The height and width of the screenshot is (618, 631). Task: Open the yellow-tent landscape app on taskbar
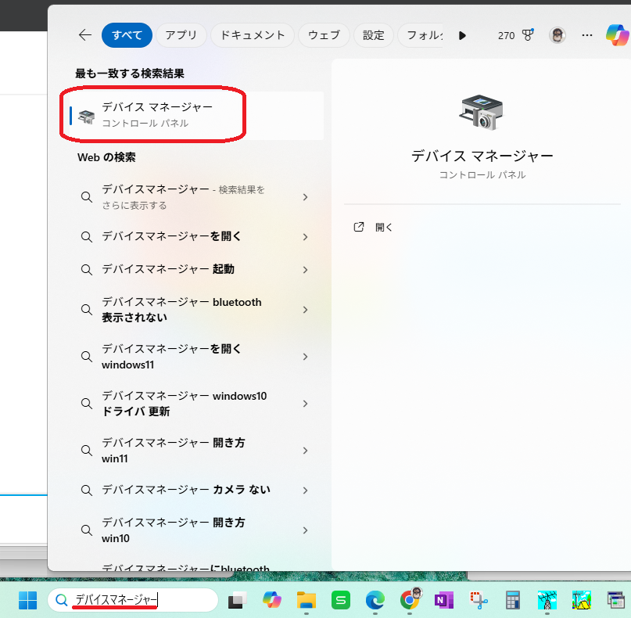pos(582,600)
